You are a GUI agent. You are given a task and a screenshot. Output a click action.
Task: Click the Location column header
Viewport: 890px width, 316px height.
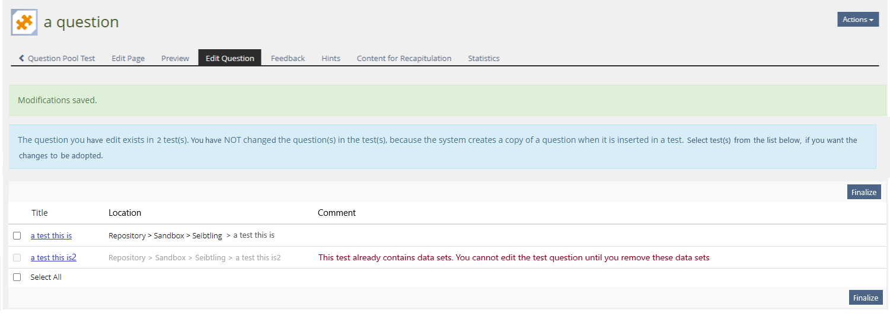(125, 213)
